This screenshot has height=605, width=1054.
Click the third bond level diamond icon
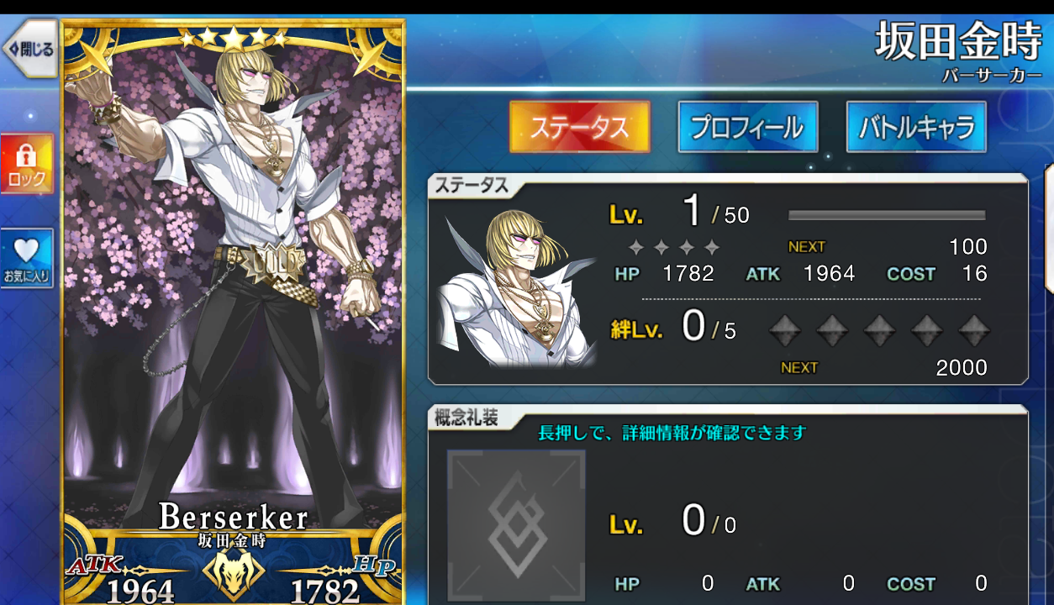[880, 330]
